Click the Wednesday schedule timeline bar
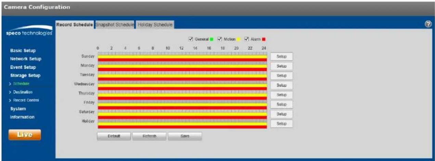 pyautogui.click(x=182, y=85)
